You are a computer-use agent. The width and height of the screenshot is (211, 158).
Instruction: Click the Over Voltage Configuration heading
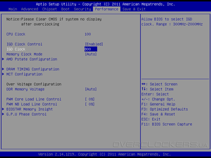[x=34, y=84]
